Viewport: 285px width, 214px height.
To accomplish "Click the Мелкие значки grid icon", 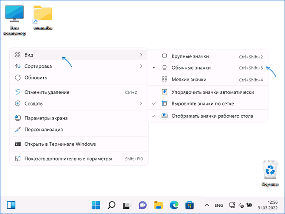I will [x=165, y=79].
